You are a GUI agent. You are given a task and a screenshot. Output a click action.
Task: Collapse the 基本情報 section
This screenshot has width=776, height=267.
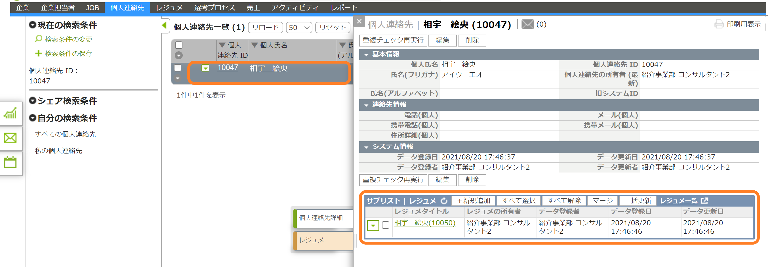366,54
